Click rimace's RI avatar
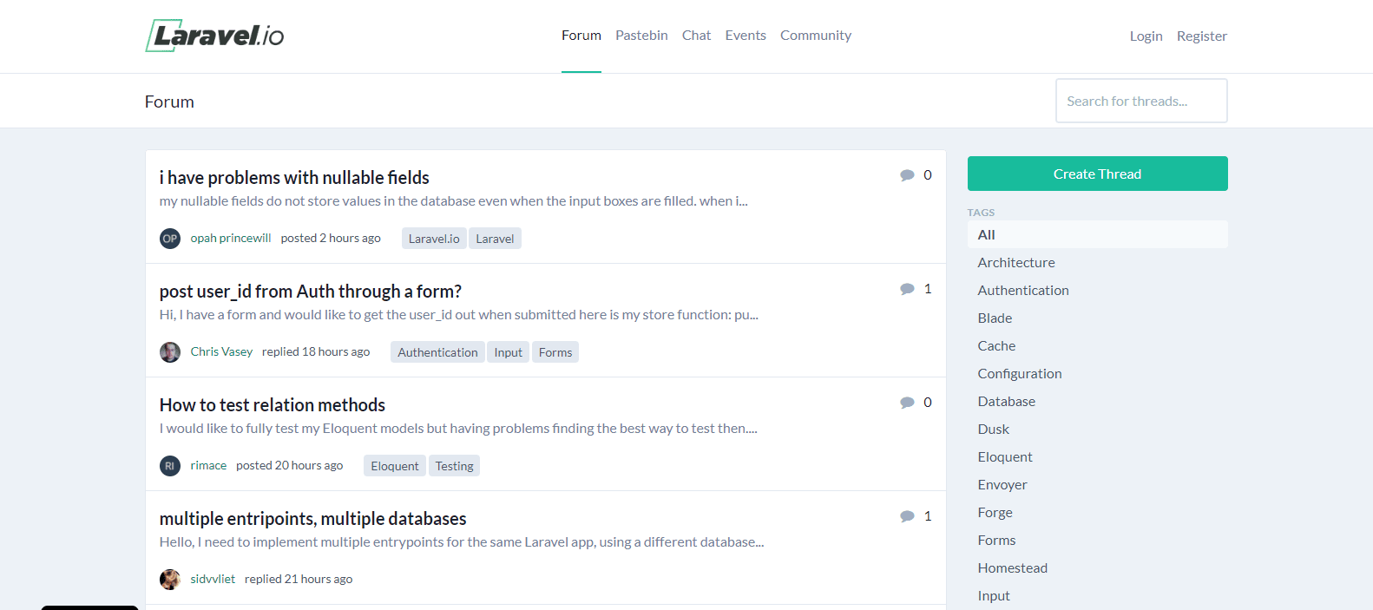 tap(170, 466)
